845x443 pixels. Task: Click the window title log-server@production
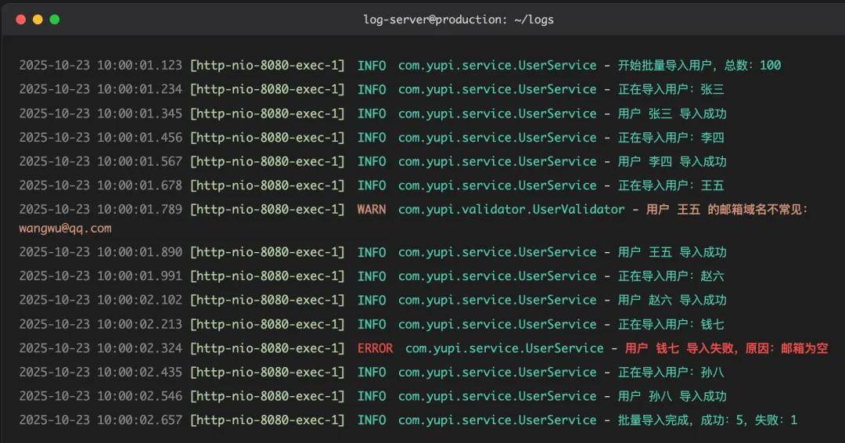458,20
